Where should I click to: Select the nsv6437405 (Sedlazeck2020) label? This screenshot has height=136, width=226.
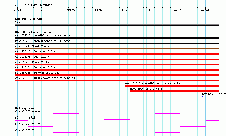click(35, 51)
